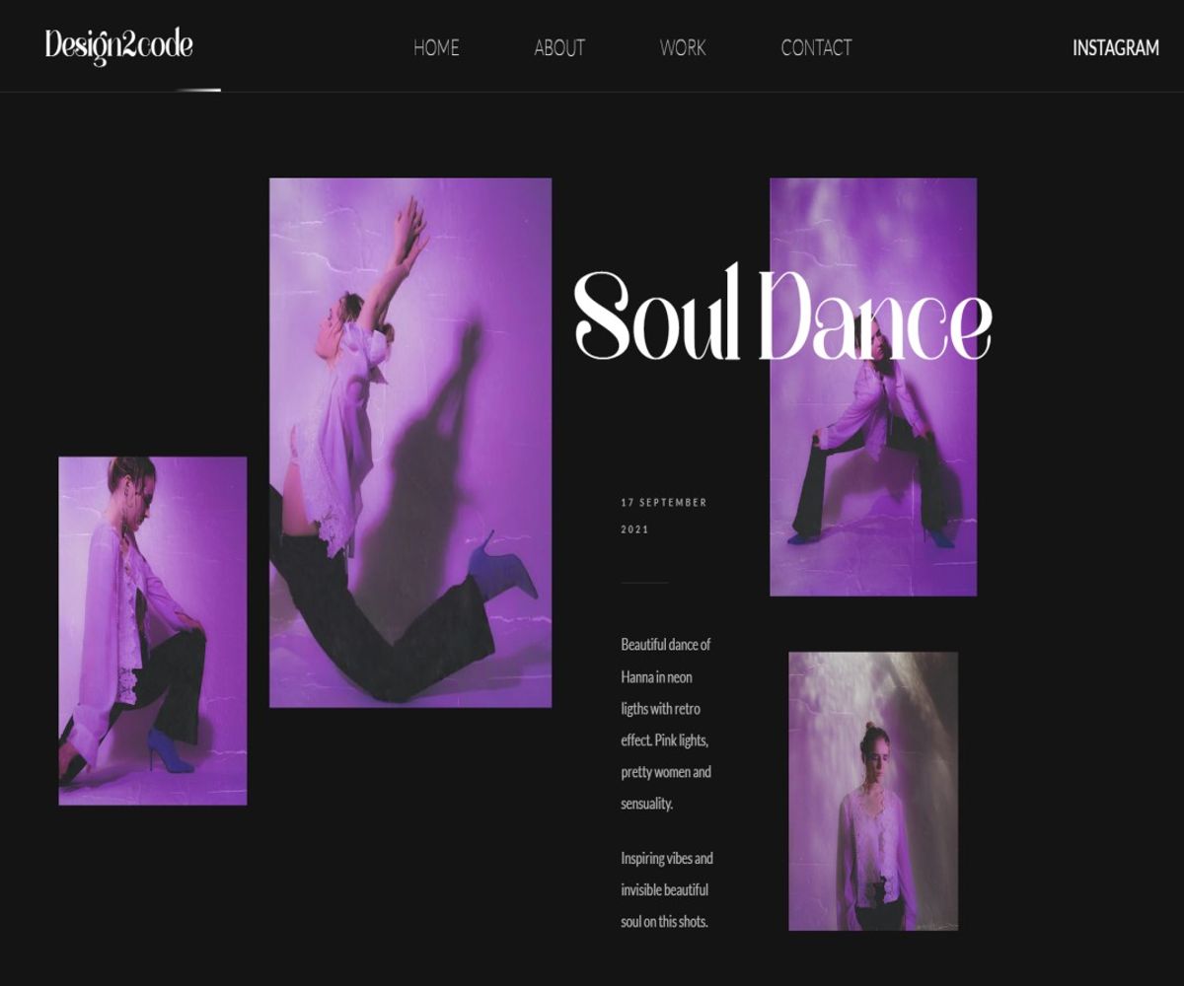1184x986 pixels.
Task: Click the Design2code logo
Action: click(x=118, y=46)
